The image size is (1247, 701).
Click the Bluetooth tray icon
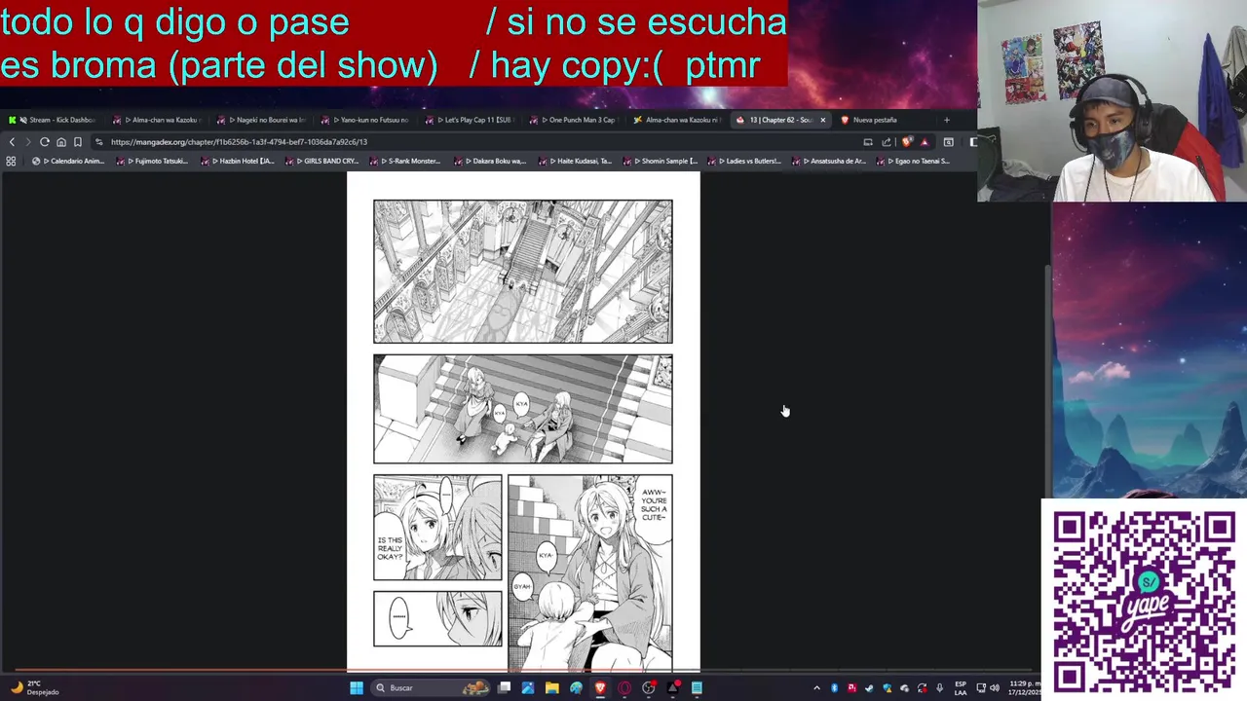(x=834, y=688)
